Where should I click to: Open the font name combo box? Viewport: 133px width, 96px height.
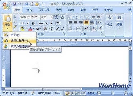pos(30,17)
